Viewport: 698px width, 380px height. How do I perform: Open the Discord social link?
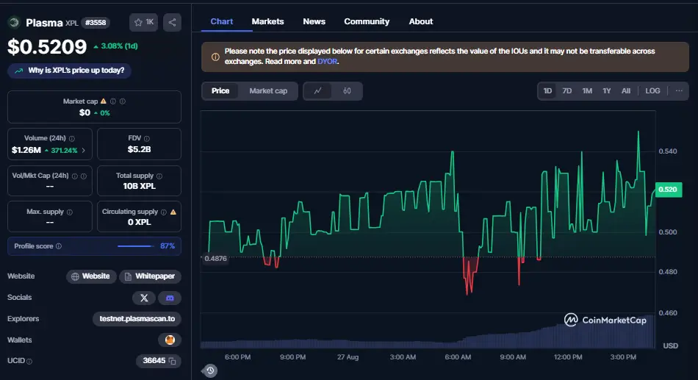(170, 298)
